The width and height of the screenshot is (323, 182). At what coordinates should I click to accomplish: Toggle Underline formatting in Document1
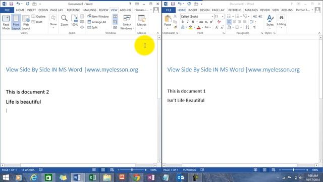(x=193, y=22)
